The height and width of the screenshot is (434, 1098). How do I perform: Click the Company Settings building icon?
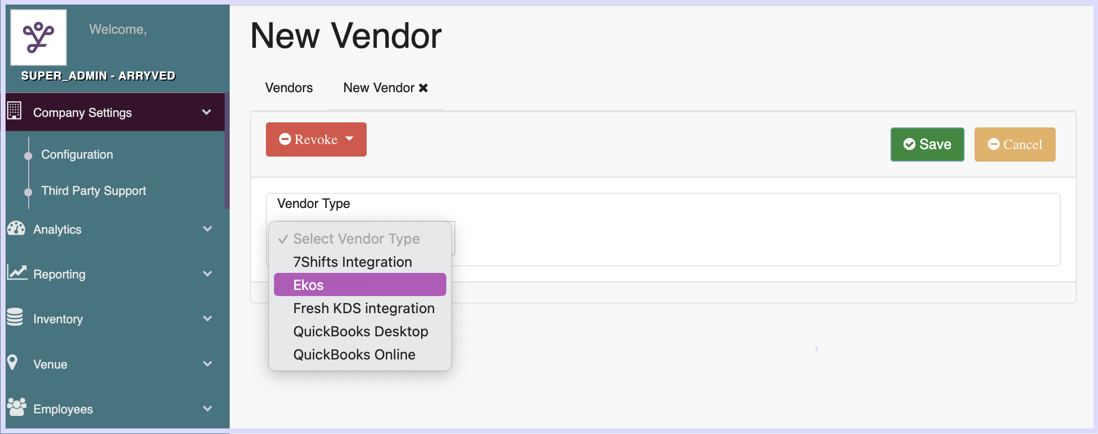click(x=15, y=111)
